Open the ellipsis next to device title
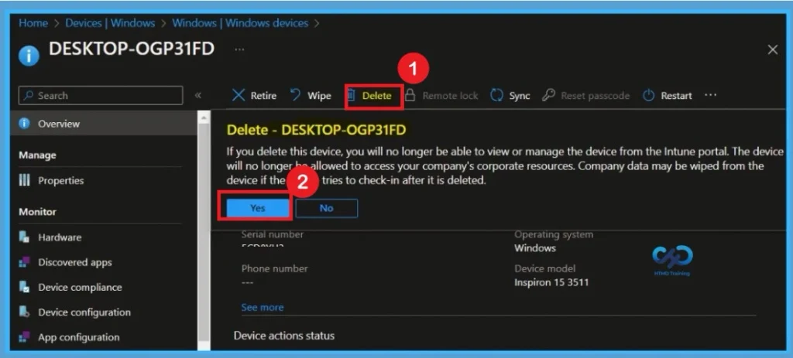 point(239,49)
